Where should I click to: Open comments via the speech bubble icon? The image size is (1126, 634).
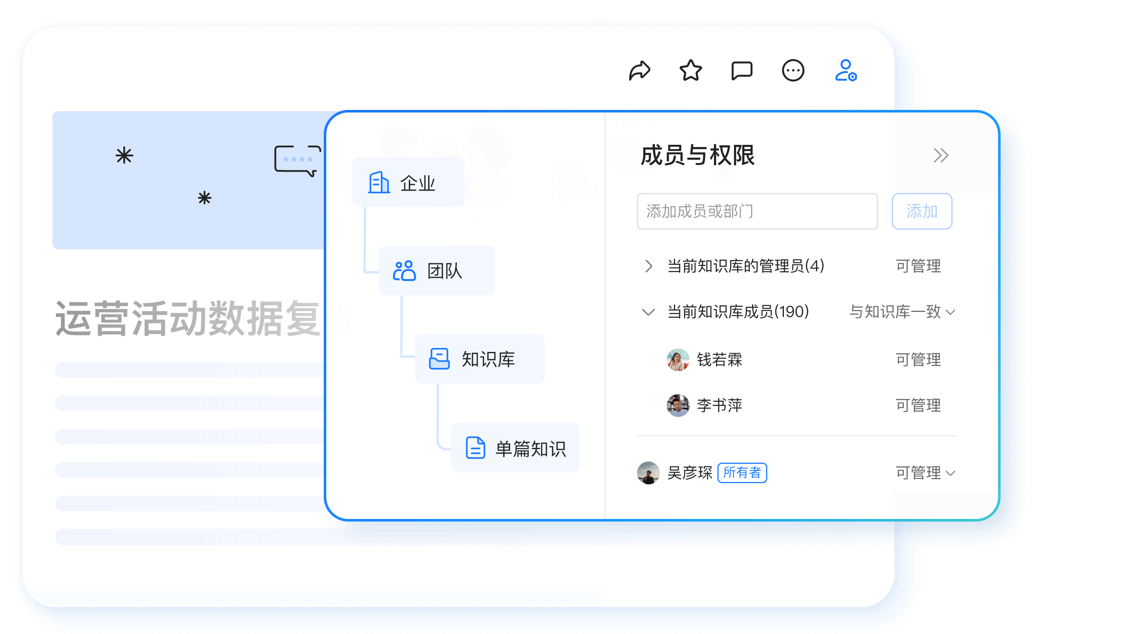click(x=742, y=70)
